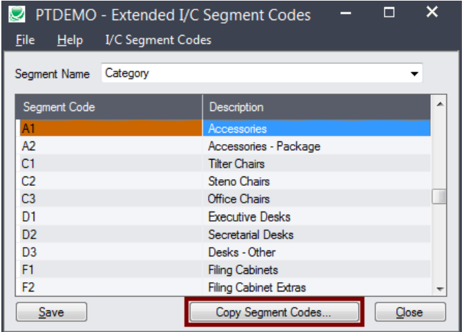The height and width of the screenshot is (332, 462).
Task: Select segment code cell C3
Action: pyautogui.click(x=111, y=199)
